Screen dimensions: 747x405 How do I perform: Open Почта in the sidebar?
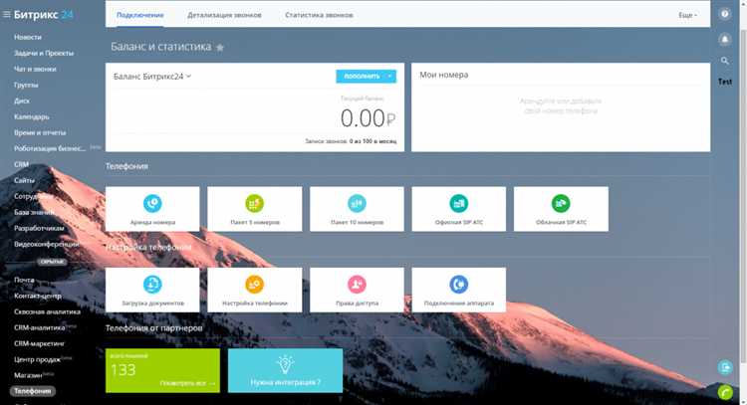coord(24,280)
